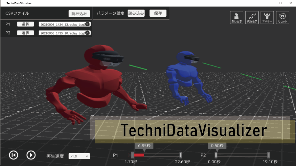Click the CSVファイル label
Viewport: 296px width, 166px height.
[17, 13]
